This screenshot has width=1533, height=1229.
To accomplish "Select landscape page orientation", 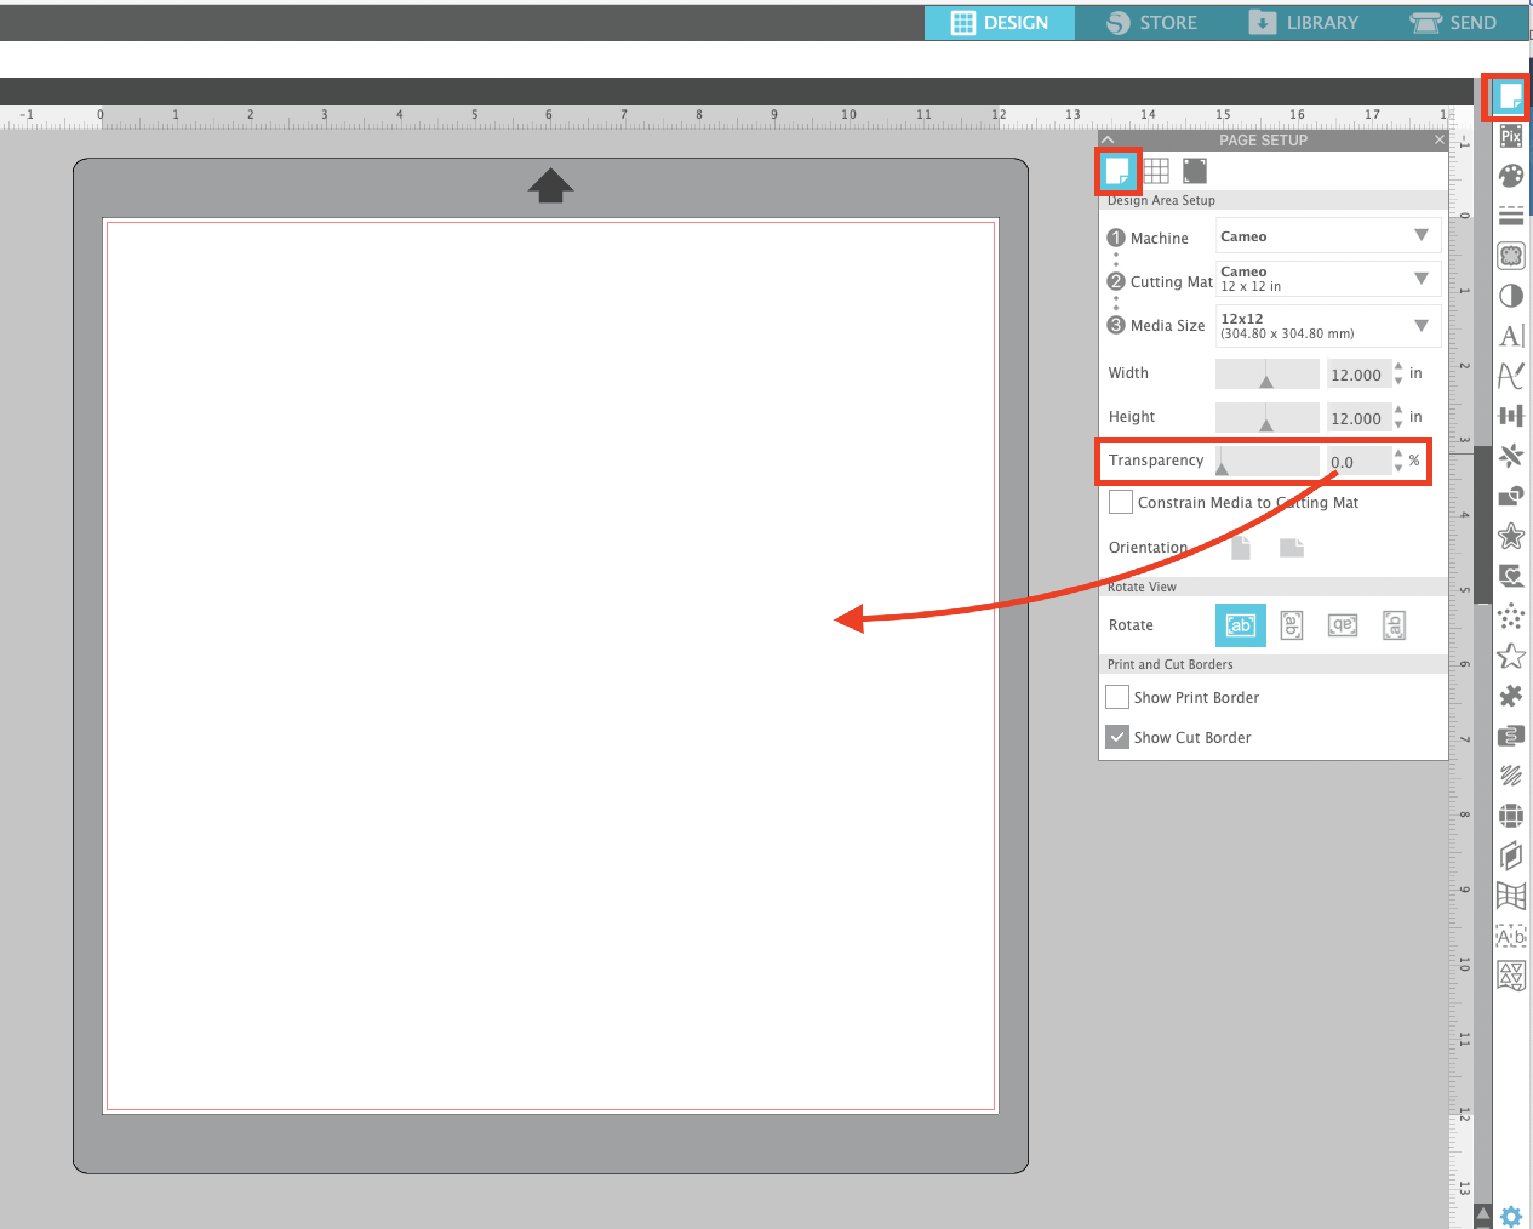I will 1291,547.
